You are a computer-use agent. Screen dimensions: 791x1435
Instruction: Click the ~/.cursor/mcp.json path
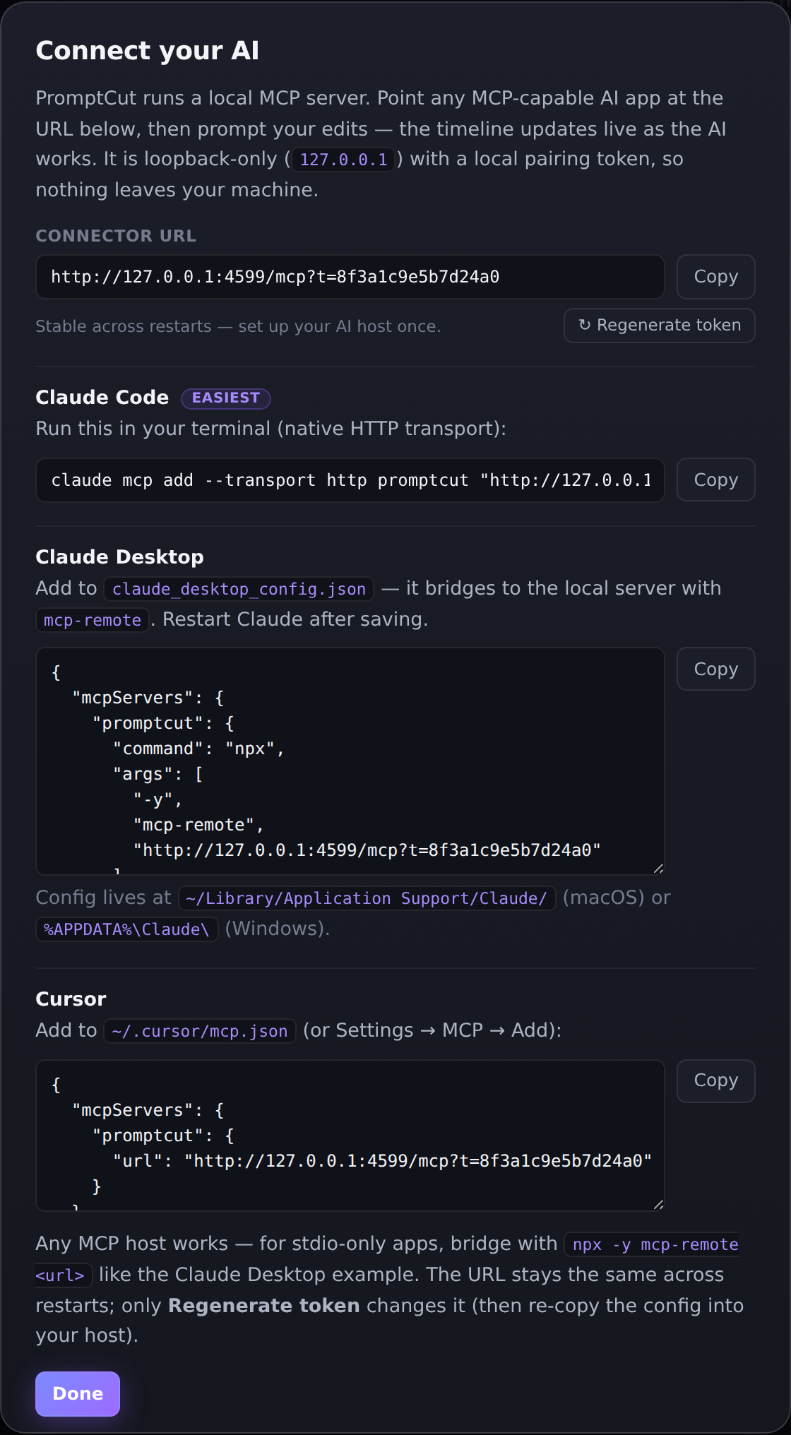point(200,1031)
